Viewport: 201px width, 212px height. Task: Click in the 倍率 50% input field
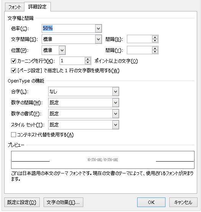click(x=68, y=28)
